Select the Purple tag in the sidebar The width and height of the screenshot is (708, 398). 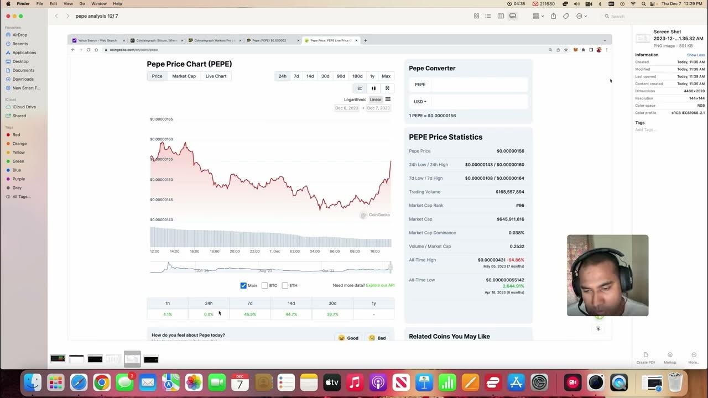19,179
